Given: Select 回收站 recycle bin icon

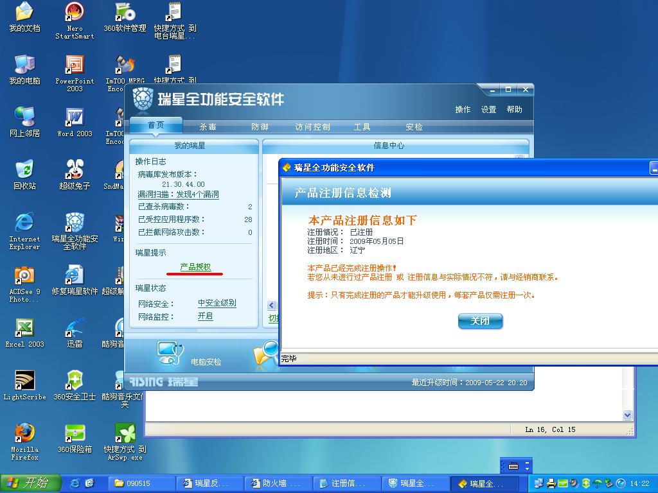Looking at the screenshot, I should tap(24, 175).
